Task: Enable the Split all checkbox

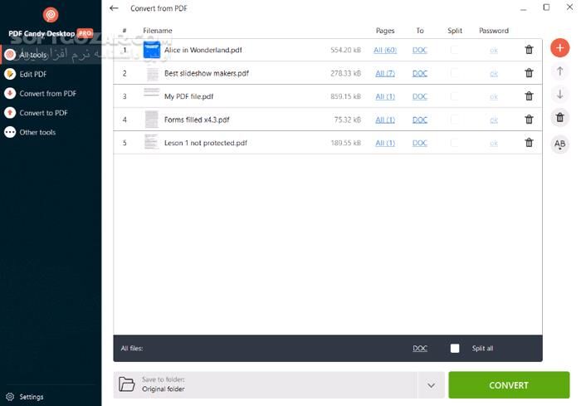Action: [x=455, y=349]
